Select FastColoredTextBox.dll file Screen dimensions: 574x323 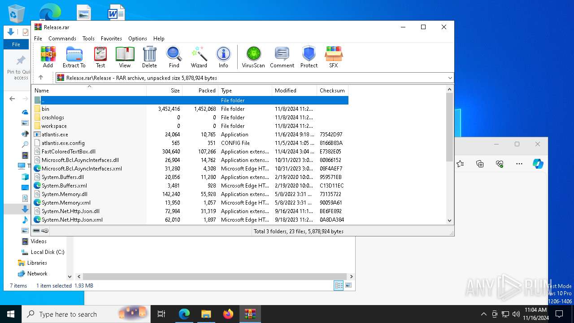(x=191, y=152)
